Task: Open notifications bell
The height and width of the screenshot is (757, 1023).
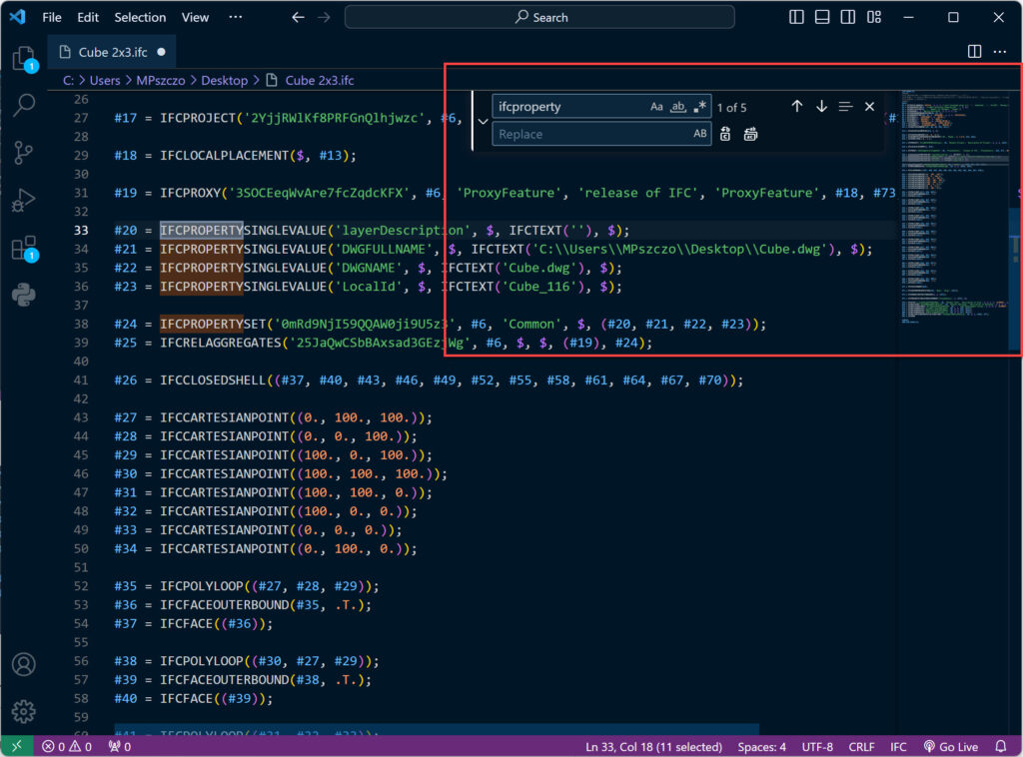Action: (1000, 747)
